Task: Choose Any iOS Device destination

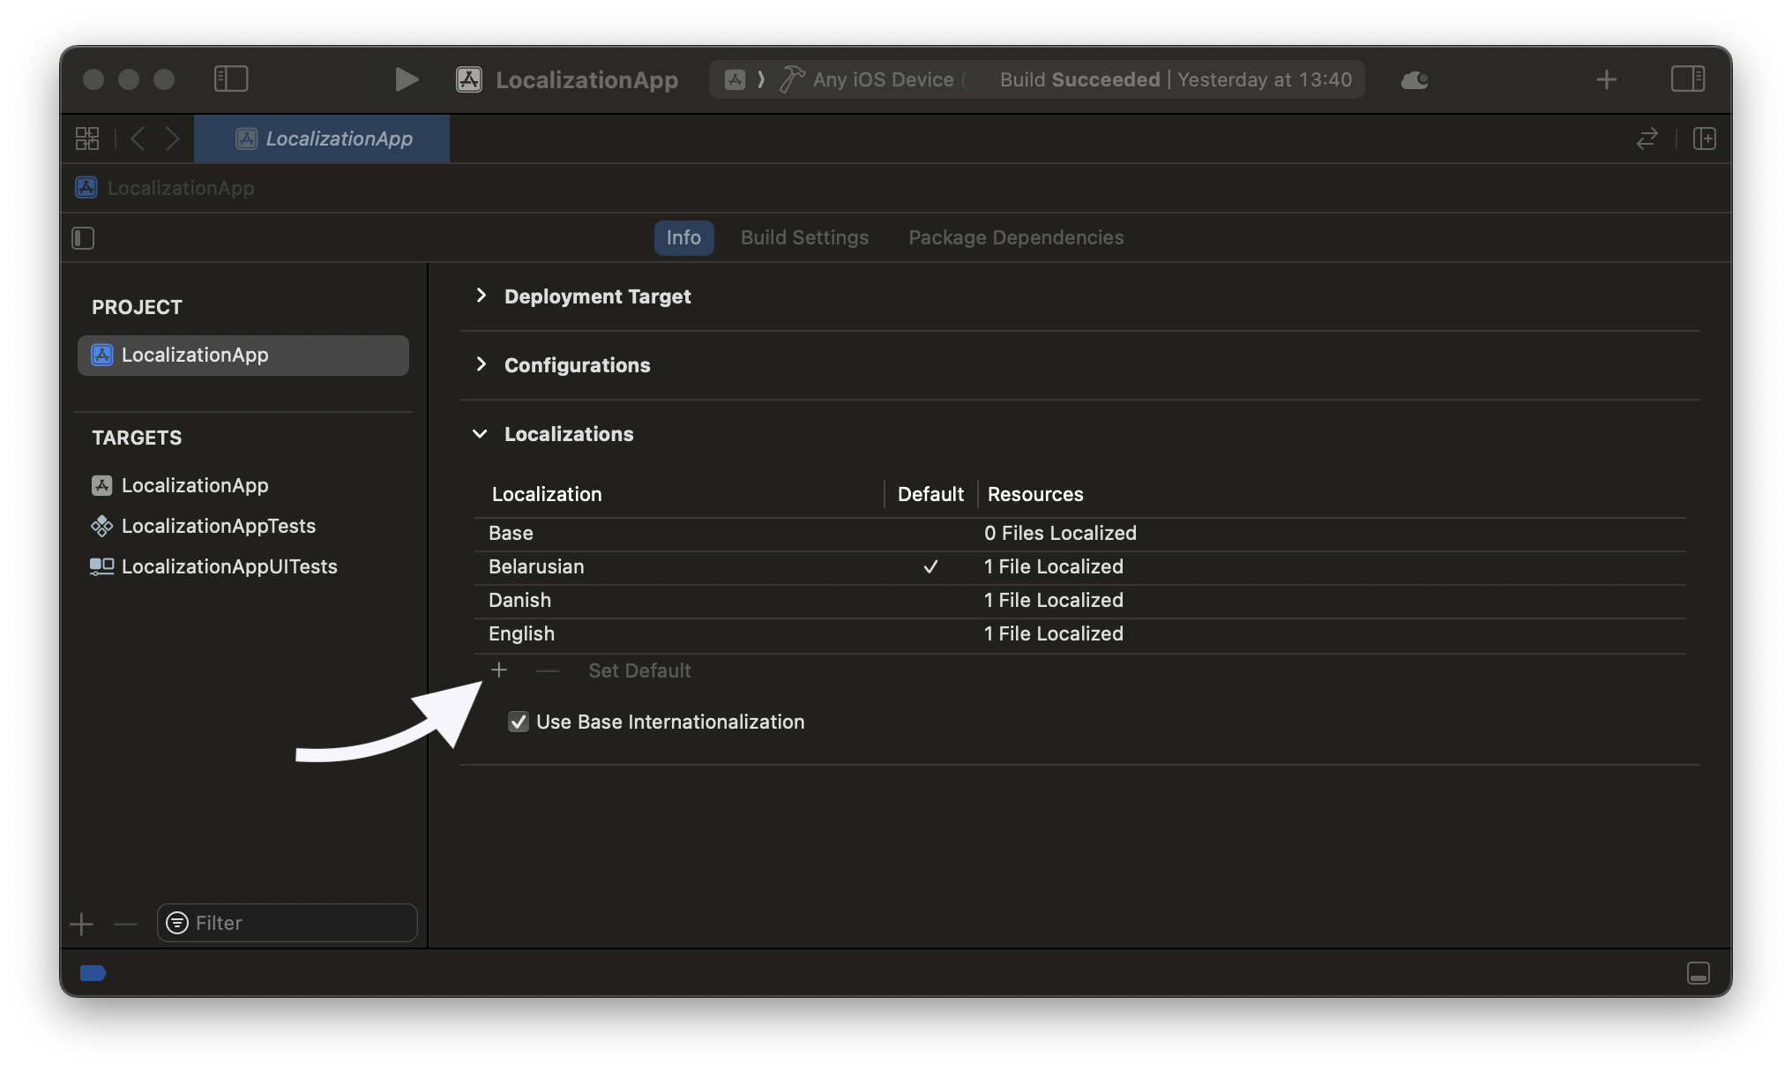Action: (x=883, y=79)
